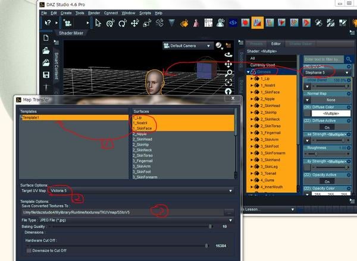Click the viewport Reset camera icon
The width and height of the screenshot is (357, 261).
pos(228,91)
